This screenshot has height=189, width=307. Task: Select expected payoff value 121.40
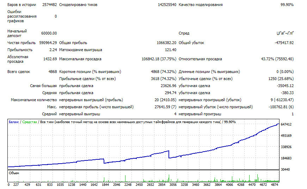point(171,50)
